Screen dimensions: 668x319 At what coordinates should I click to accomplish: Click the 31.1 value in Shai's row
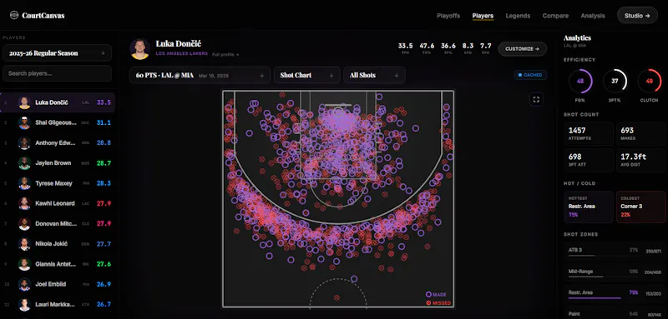click(104, 122)
